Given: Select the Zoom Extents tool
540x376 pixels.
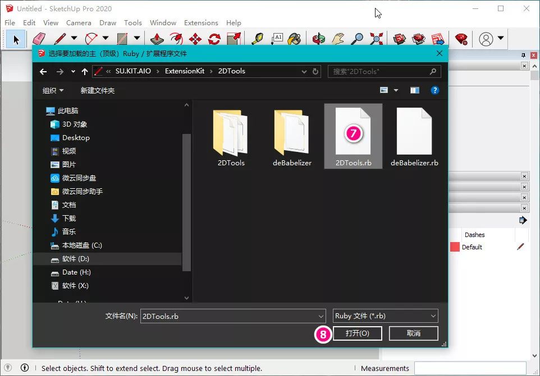Looking at the screenshot, I should (377, 39).
